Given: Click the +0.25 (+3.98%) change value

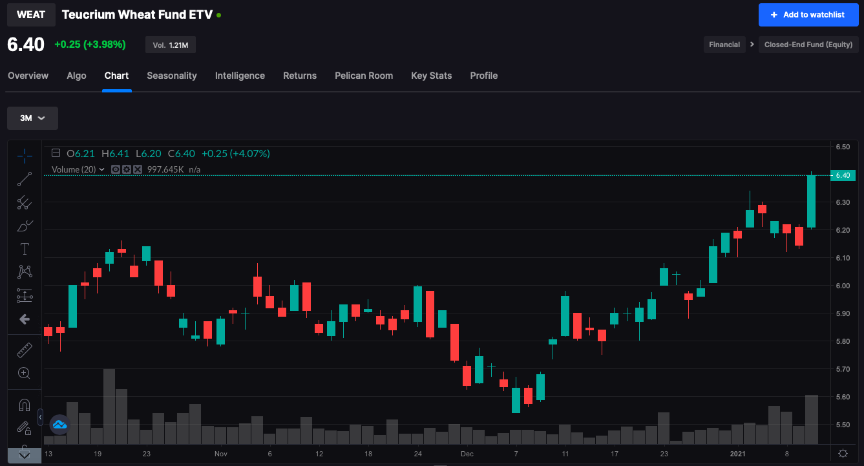Looking at the screenshot, I should tap(90, 45).
